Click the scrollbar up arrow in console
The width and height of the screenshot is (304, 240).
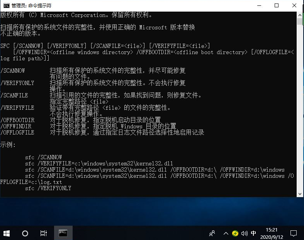[x=300, y=15]
